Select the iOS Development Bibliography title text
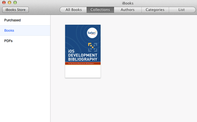The width and height of the screenshot is (197, 122). pos(83,55)
